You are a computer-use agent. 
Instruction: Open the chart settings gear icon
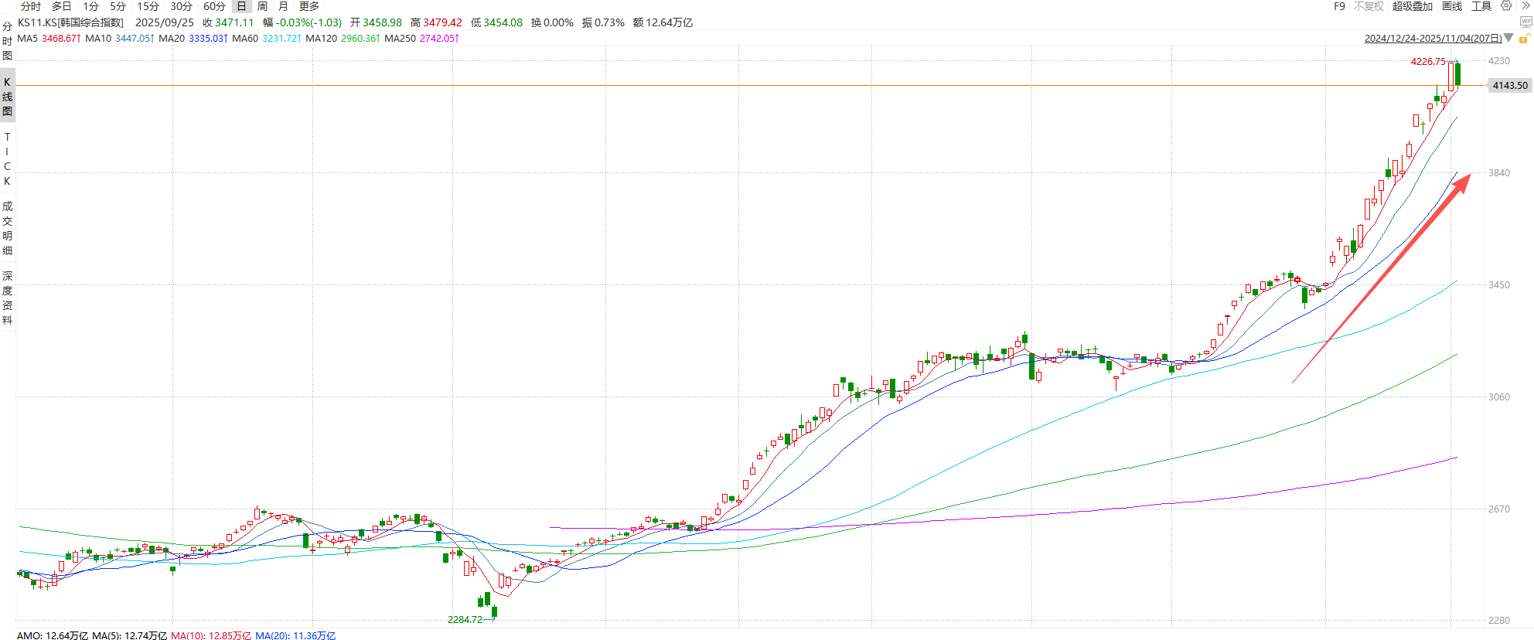coord(1506,6)
